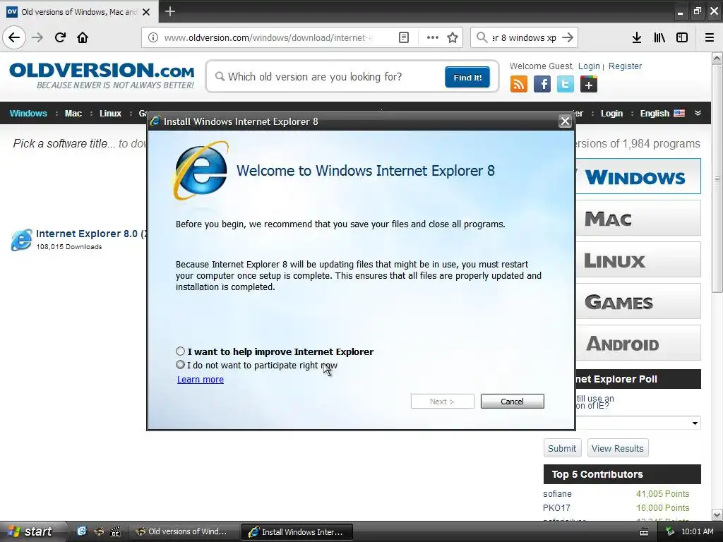Screen dimensions: 723x542
Task: Open the Windows nav menu item
Action: point(28,114)
